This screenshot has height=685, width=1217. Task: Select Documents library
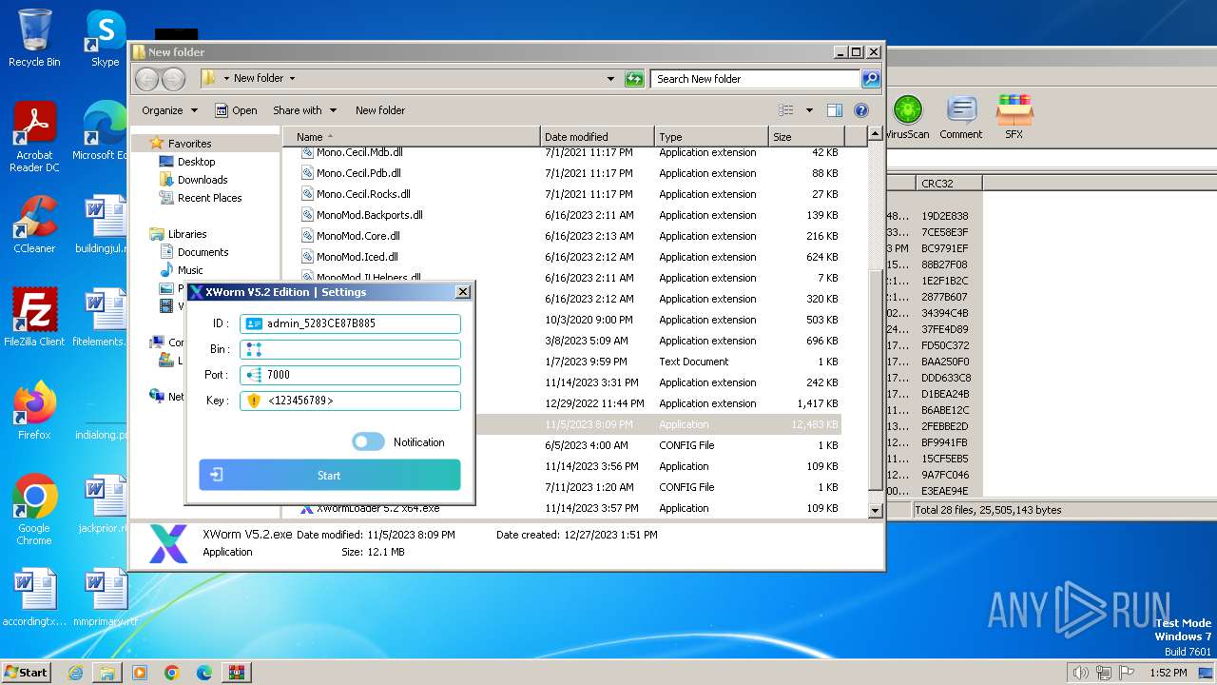pos(203,252)
